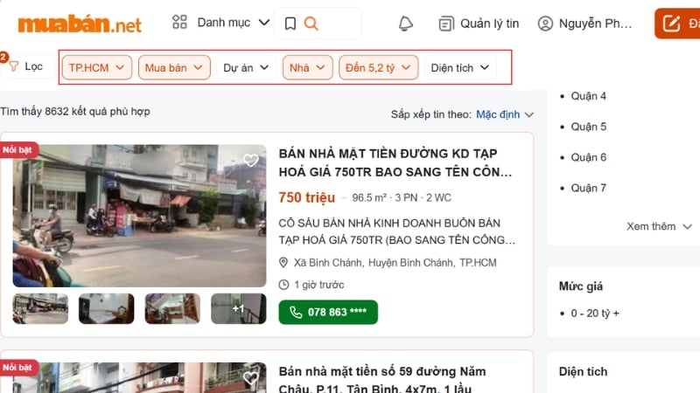Screen dimensions: 700x393
Task: Click Nổi bật badge on first listing
Action: pyautogui.click(x=18, y=149)
